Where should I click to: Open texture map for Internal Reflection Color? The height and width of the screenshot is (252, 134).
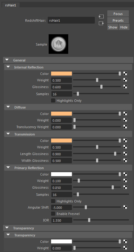[125, 73]
